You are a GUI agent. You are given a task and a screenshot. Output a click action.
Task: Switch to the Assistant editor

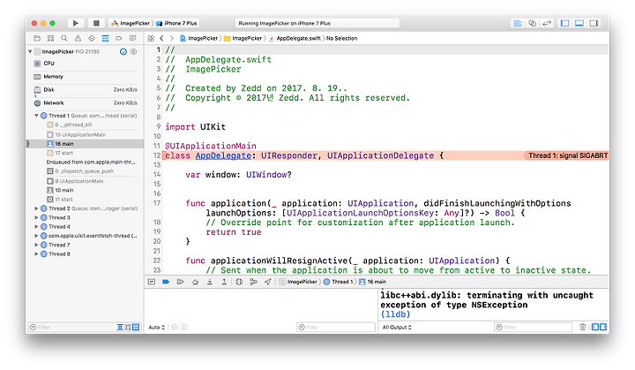pos(532,23)
